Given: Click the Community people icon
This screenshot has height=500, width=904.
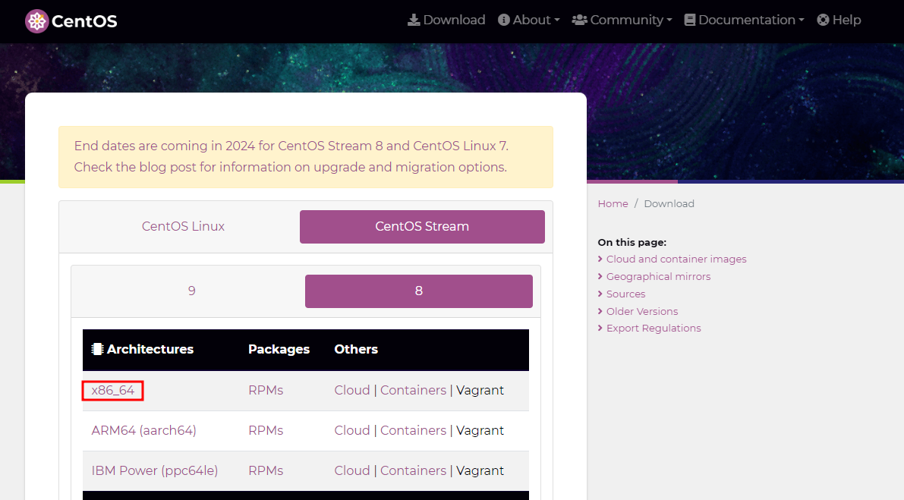Looking at the screenshot, I should pyautogui.click(x=579, y=20).
